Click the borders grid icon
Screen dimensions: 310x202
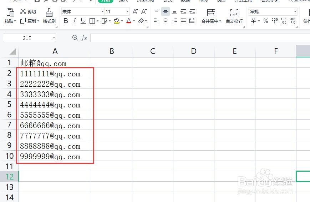pyautogui.click(x=92, y=21)
